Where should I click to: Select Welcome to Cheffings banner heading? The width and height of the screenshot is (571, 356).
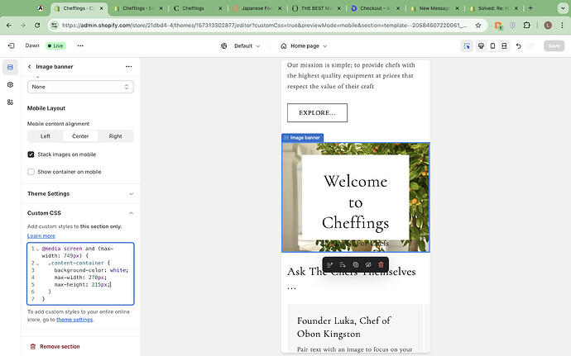click(355, 202)
